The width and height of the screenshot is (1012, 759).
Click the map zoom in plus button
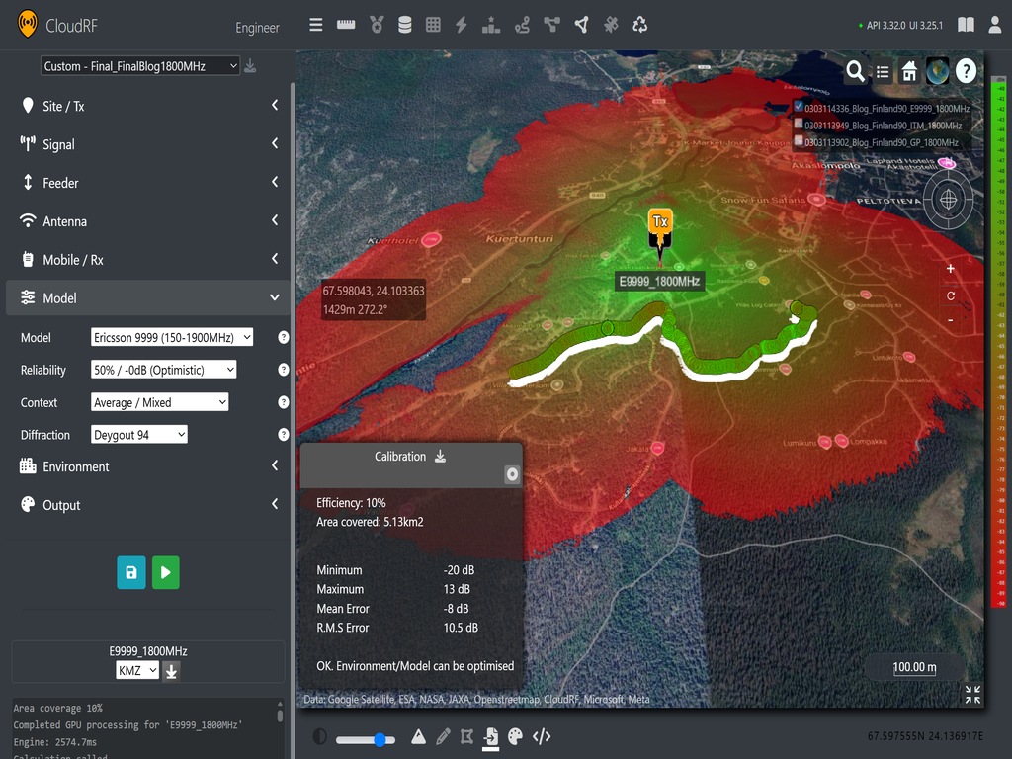tap(951, 269)
